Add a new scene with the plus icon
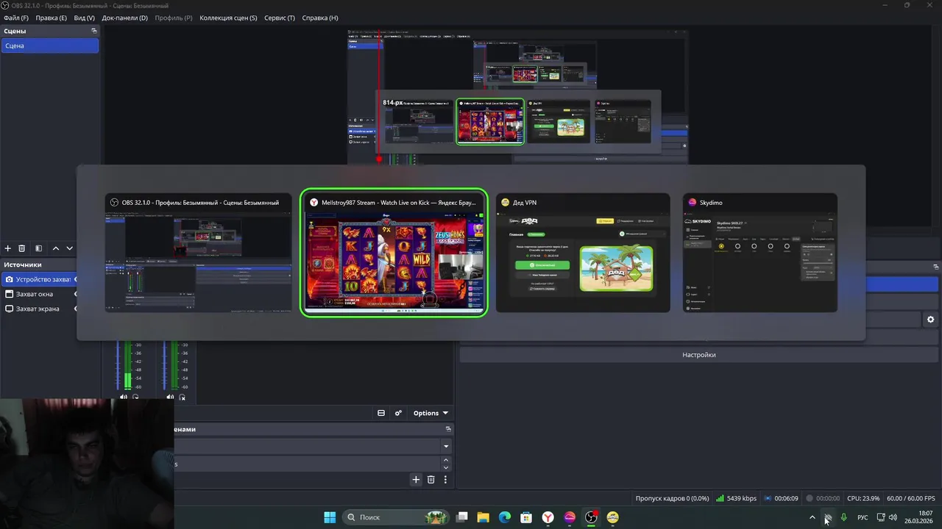 (8, 248)
